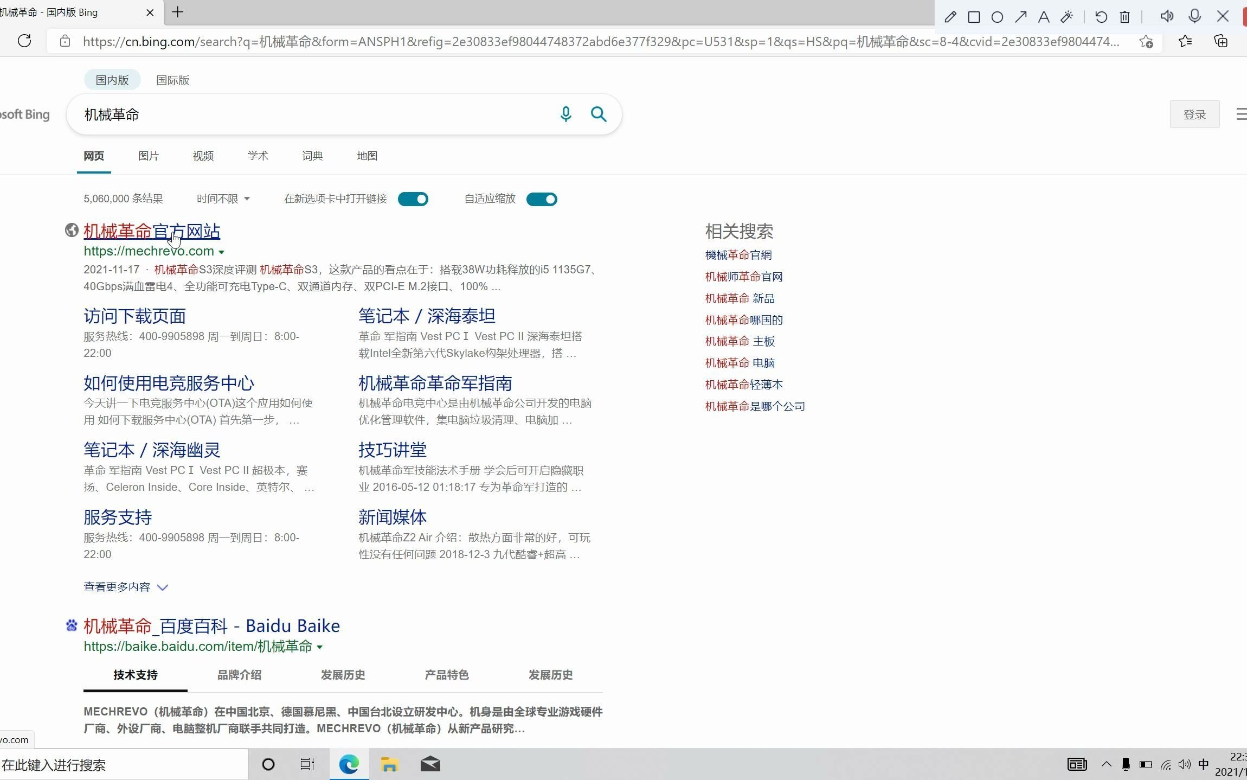The height and width of the screenshot is (780, 1247).
Task: Submit search with magnifier icon
Action: [x=599, y=114]
